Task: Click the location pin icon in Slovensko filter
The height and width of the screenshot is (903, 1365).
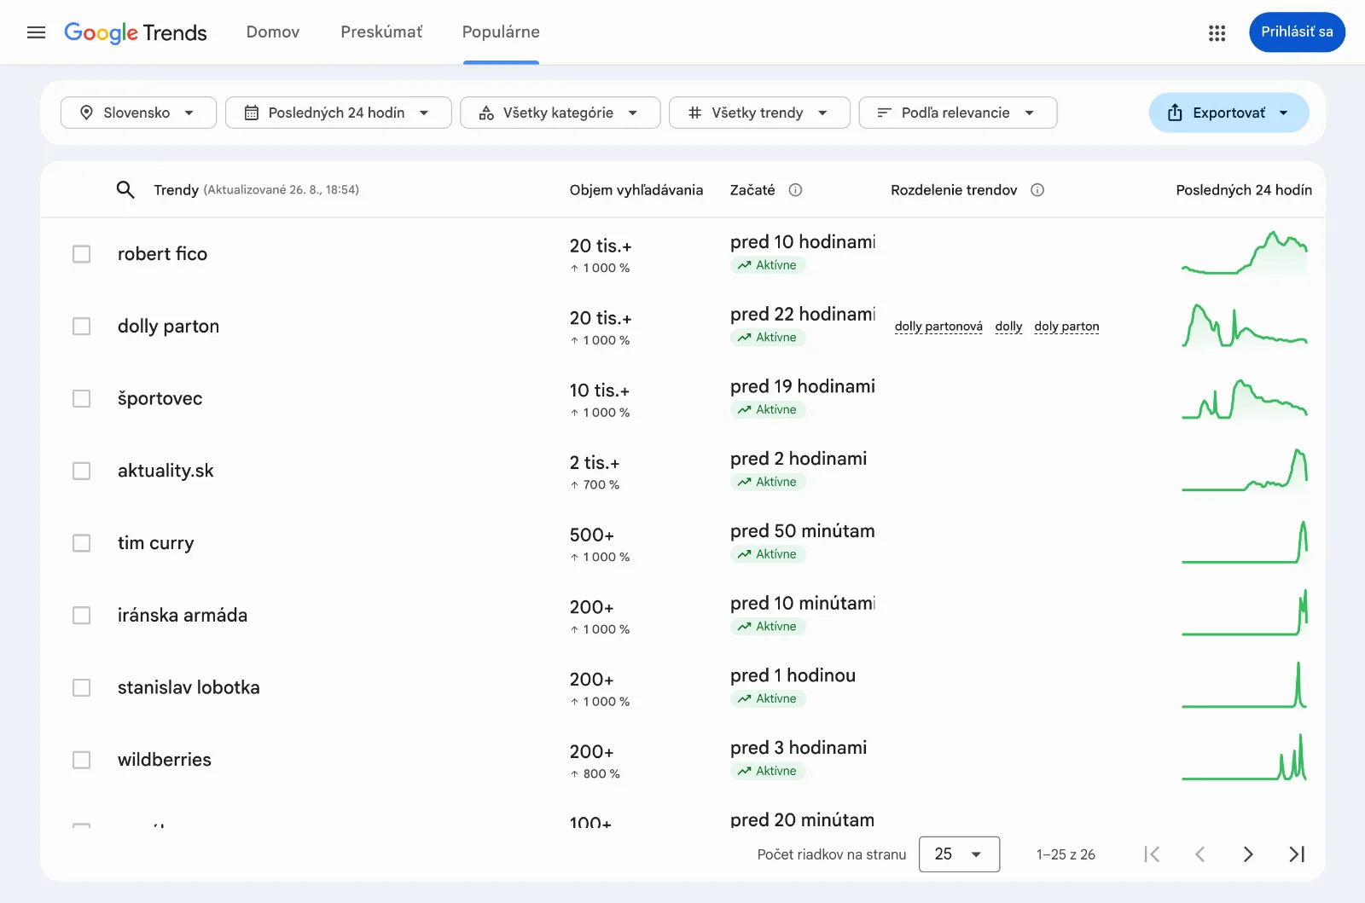Action: [x=86, y=113]
